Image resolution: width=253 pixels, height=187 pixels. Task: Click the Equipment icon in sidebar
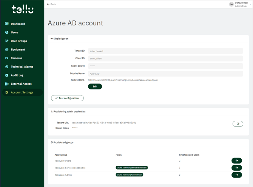(x=7, y=50)
